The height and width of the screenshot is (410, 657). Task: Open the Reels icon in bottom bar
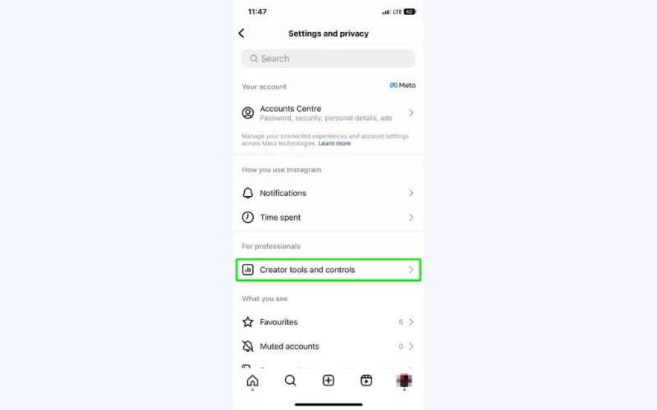tap(366, 380)
